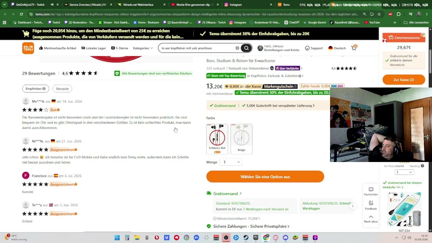This screenshot has height=243, width=432.
Task: Expand the late delivery Gutschrift info
Action: (278, 106)
